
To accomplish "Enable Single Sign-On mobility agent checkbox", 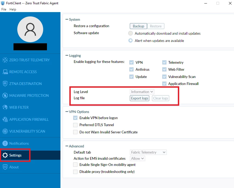I will coord(75,165).
